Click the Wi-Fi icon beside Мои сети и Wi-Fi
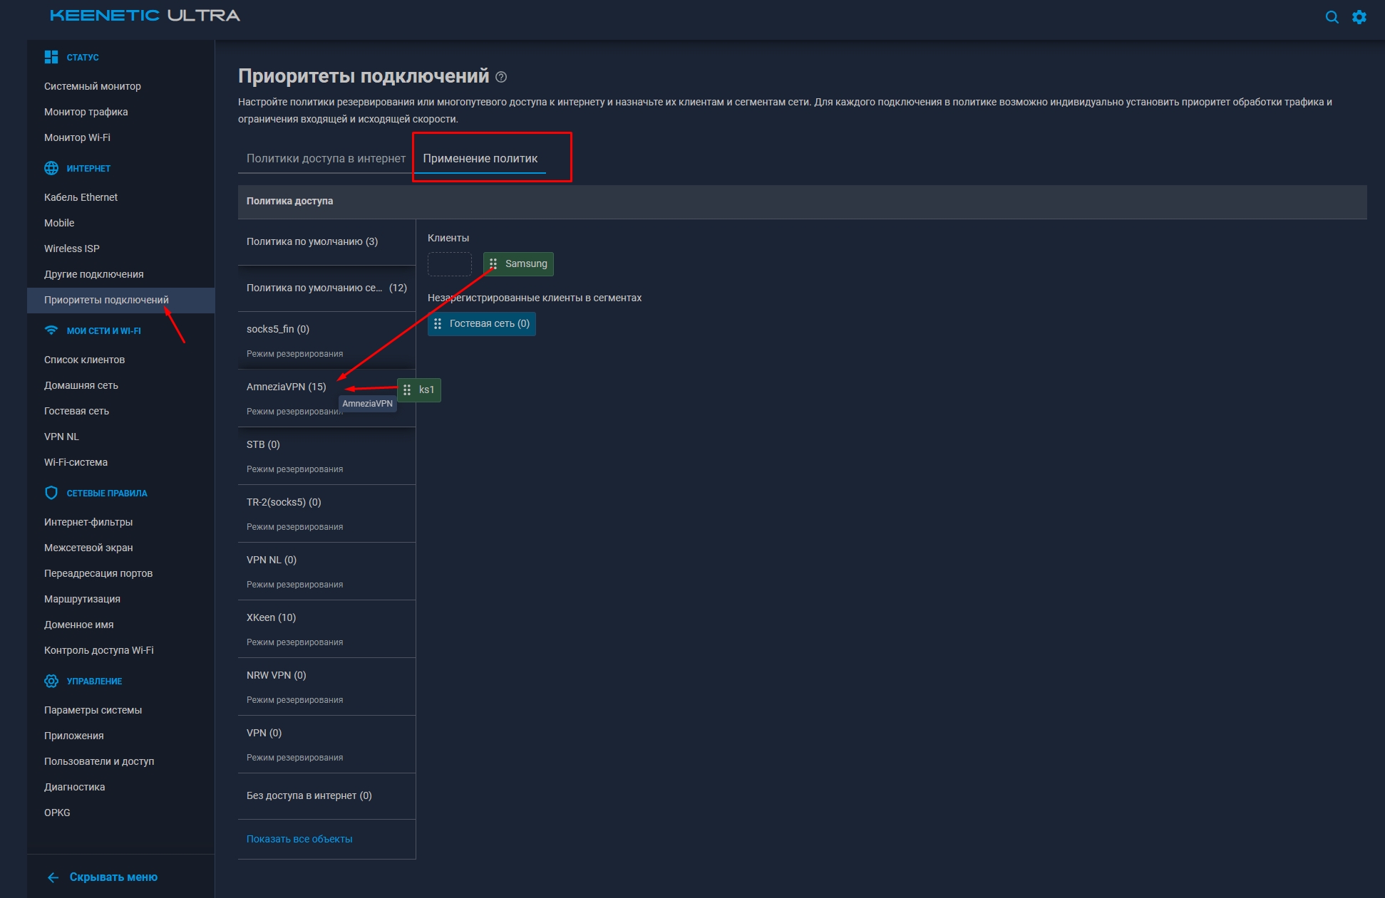The image size is (1385, 898). (51, 330)
